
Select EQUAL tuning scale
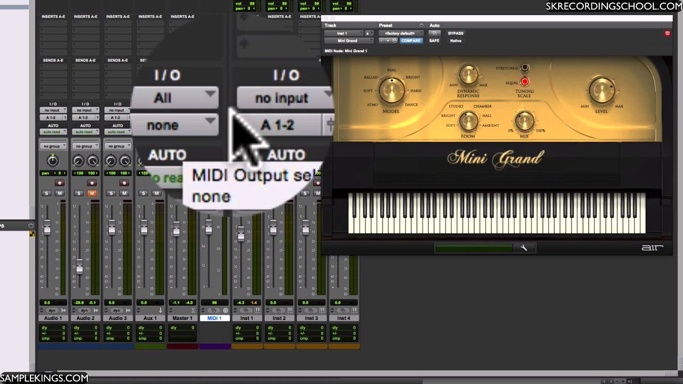point(525,82)
